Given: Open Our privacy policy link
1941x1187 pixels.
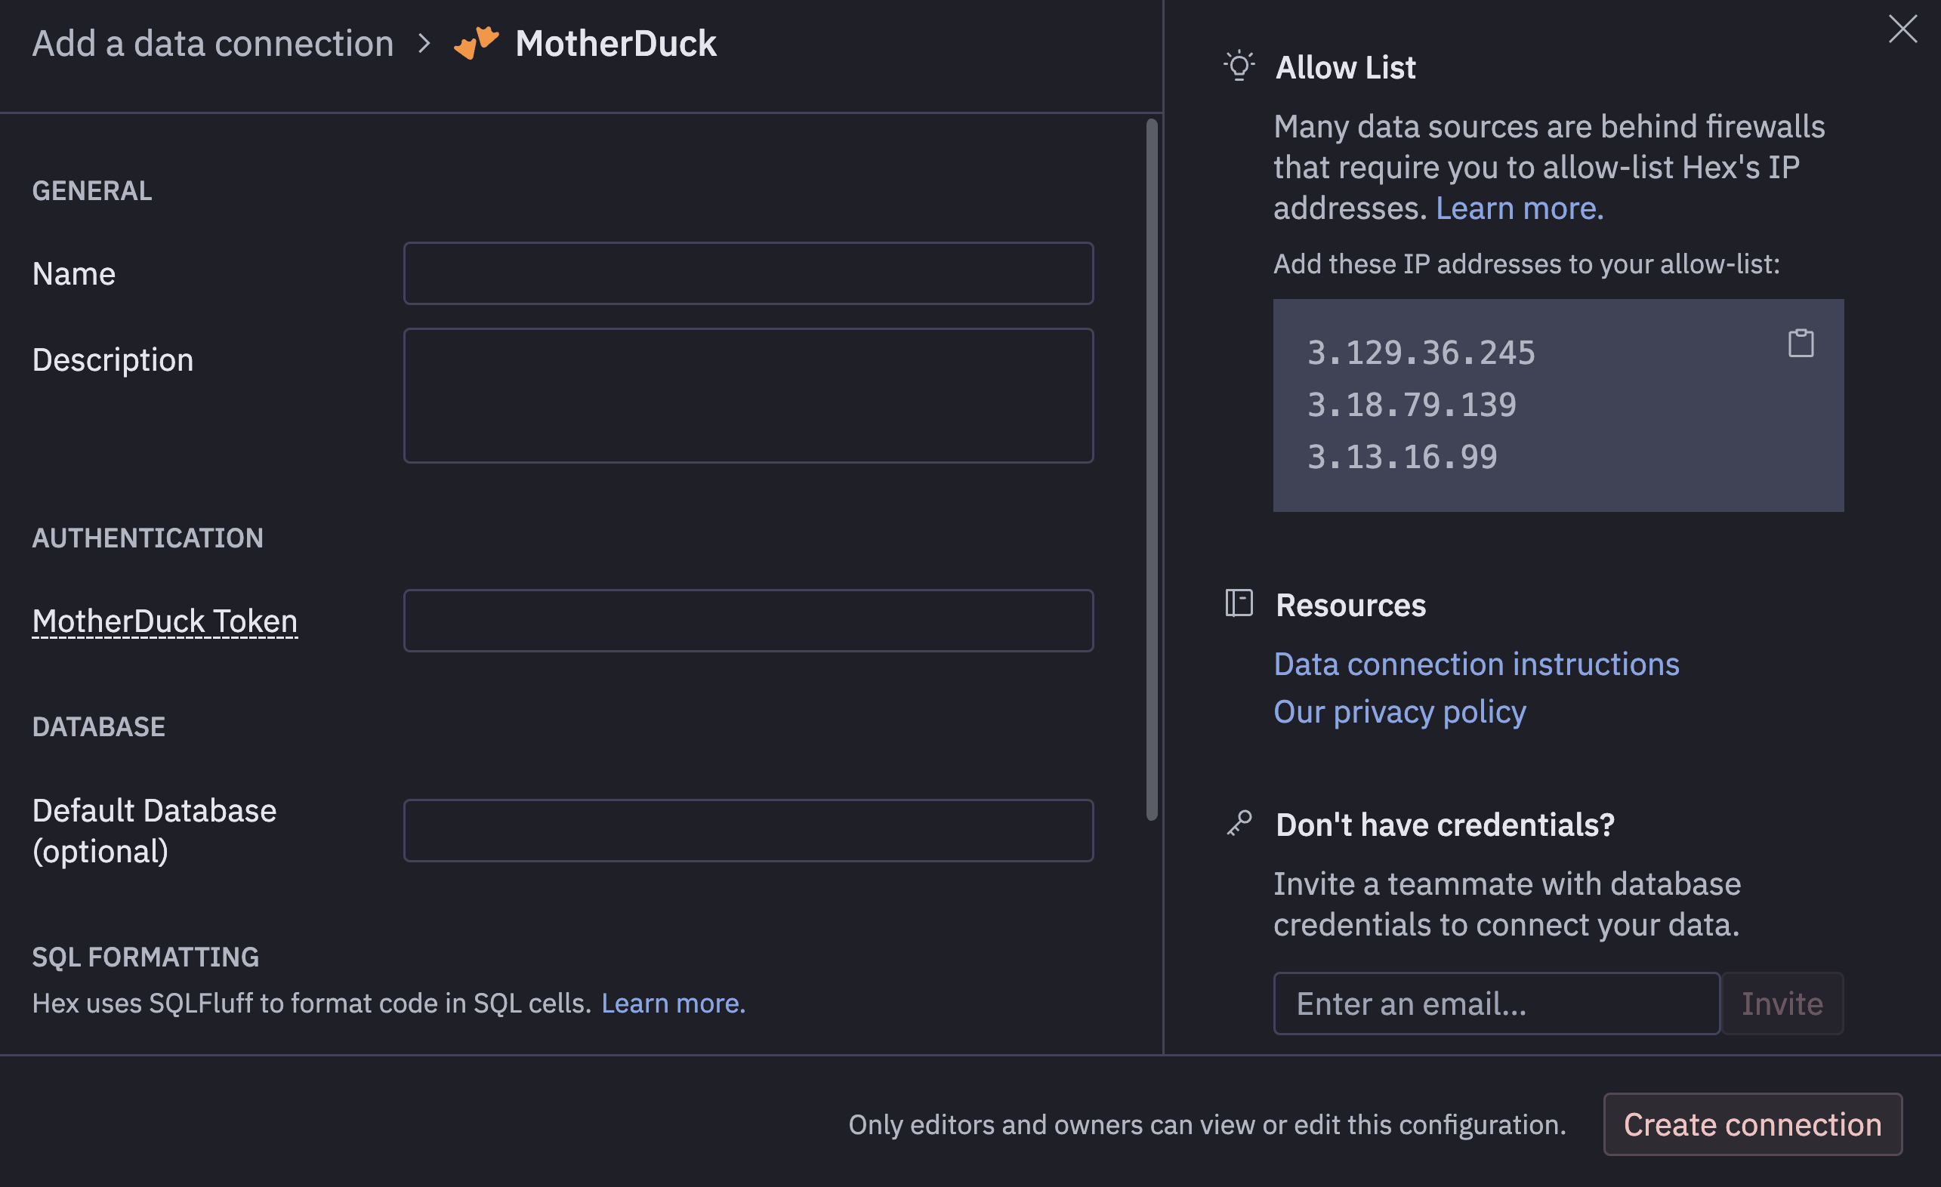Looking at the screenshot, I should click(1399, 711).
